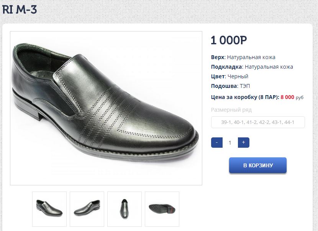Click the RI M-3 product title

click(20, 10)
